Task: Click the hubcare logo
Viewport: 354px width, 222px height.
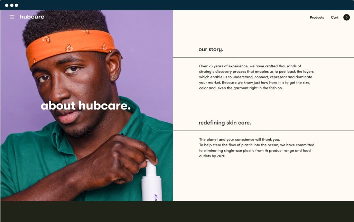Action: pyautogui.click(x=32, y=17)
